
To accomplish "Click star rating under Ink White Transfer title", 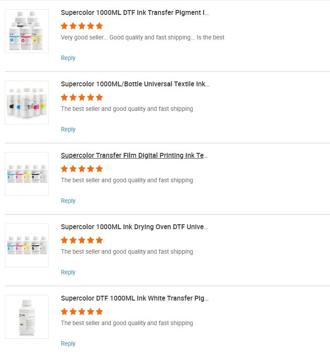I will pos(82,312).
